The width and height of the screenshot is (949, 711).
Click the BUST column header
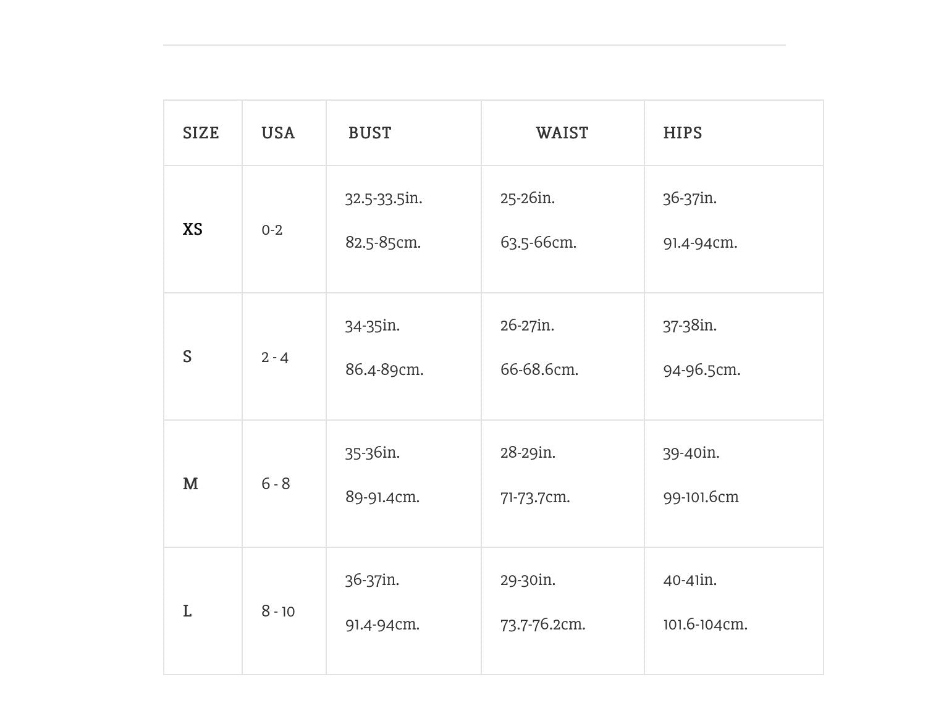tap(369, 133)
